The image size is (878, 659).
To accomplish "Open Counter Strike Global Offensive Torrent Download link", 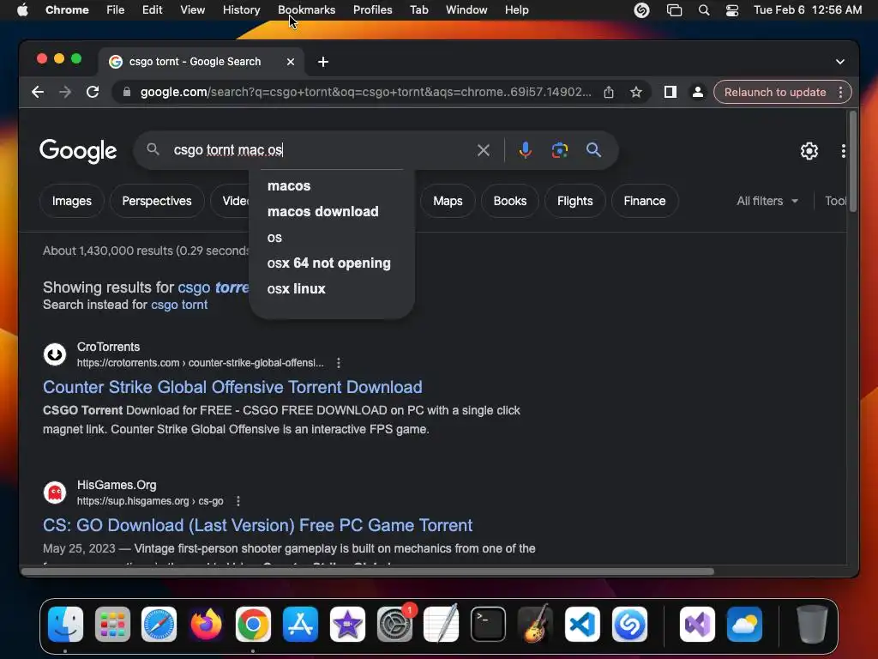I will [232, 387].
